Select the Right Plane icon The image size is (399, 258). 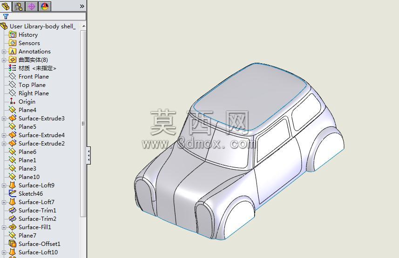click(x=13, y=93)
